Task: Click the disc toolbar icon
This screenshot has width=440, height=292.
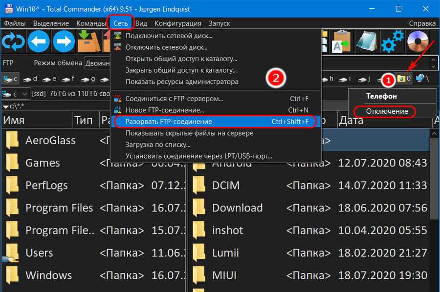Action: tap(418, 42)
